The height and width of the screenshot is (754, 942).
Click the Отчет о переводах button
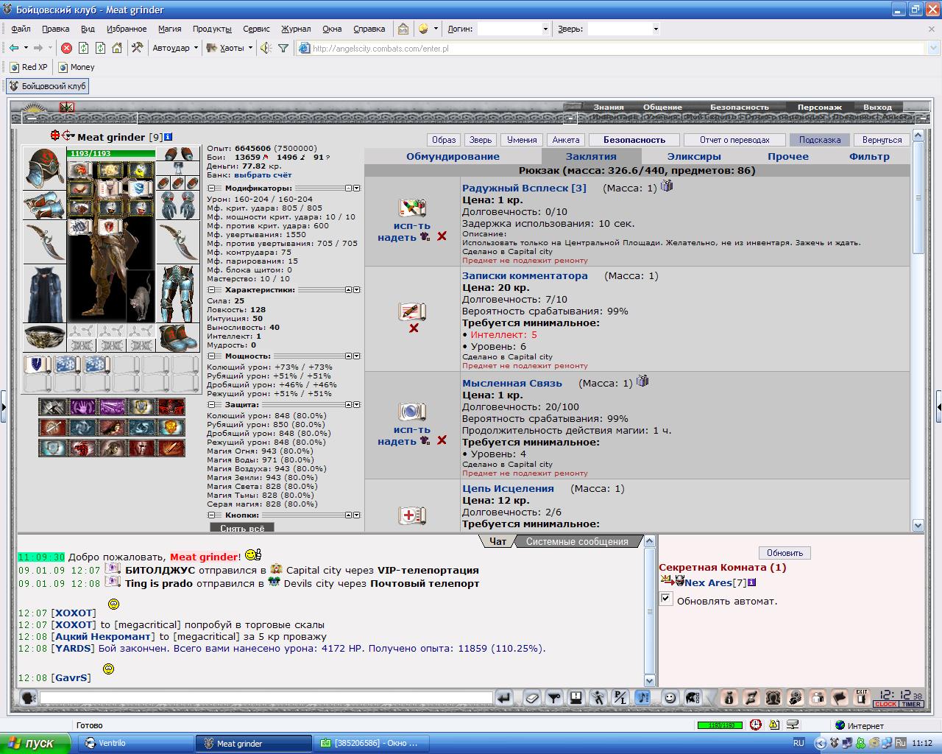tap(734, 140)
